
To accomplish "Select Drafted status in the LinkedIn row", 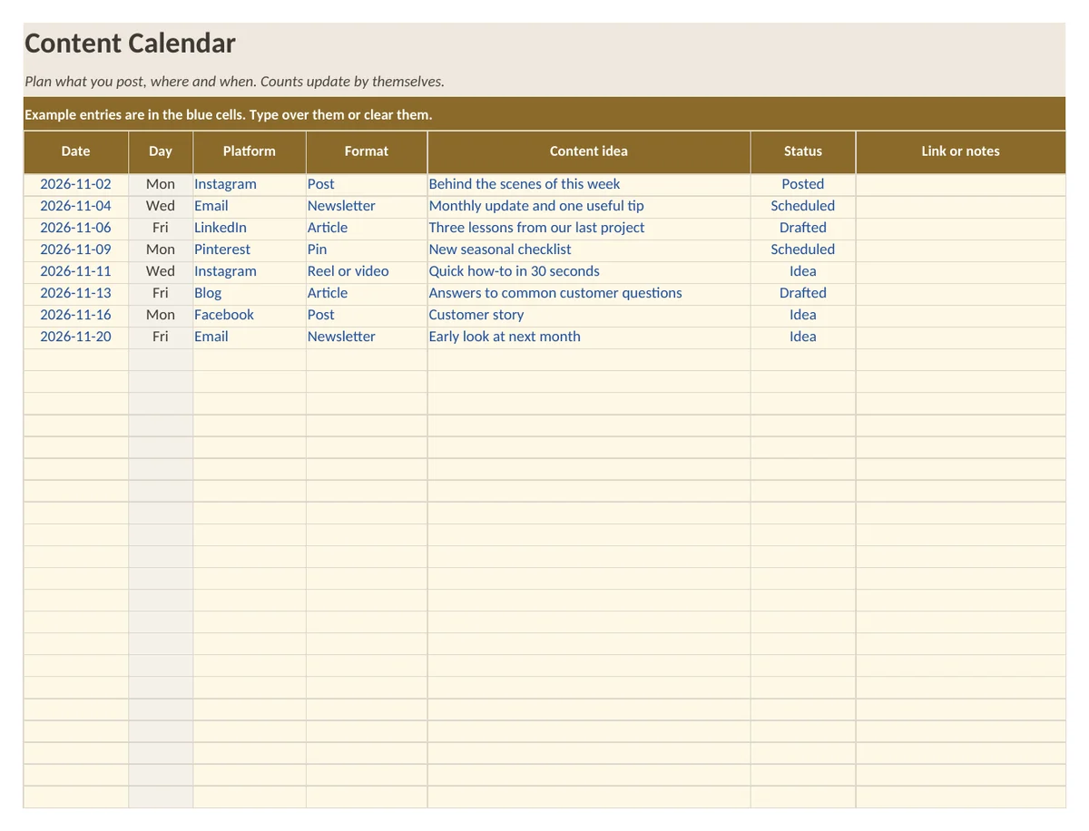I will 803,228.
